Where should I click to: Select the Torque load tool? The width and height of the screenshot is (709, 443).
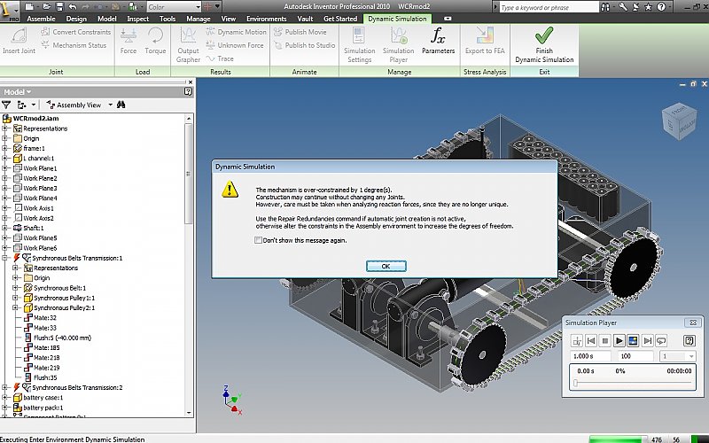click(155, 41)
